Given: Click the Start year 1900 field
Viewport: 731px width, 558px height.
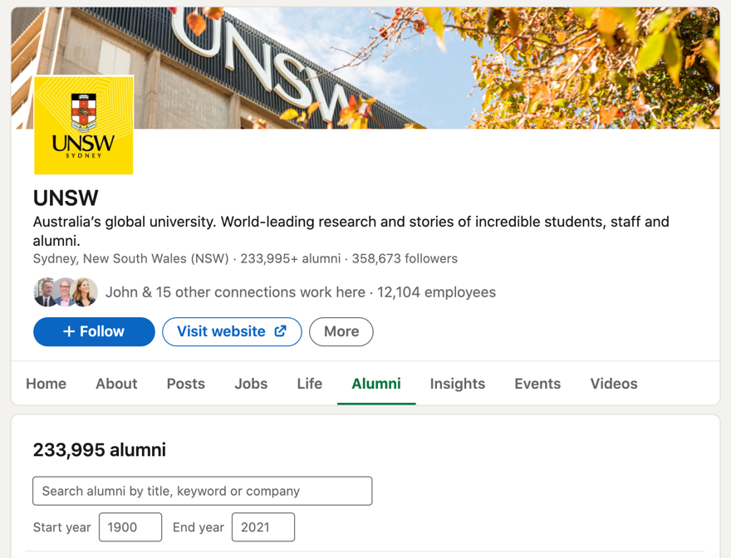Looking at the screenshot, I should (x=130, y=527).
